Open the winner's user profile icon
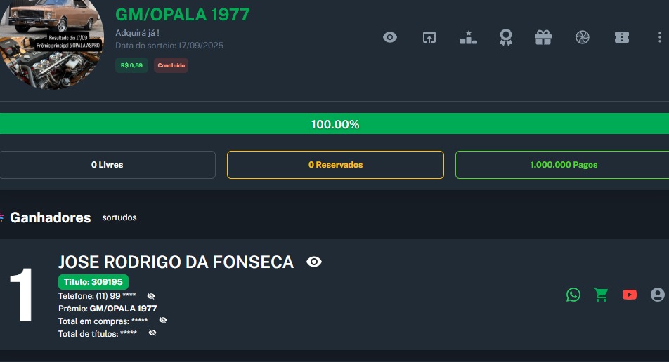 pyautogui.click(x=657, y=295)
